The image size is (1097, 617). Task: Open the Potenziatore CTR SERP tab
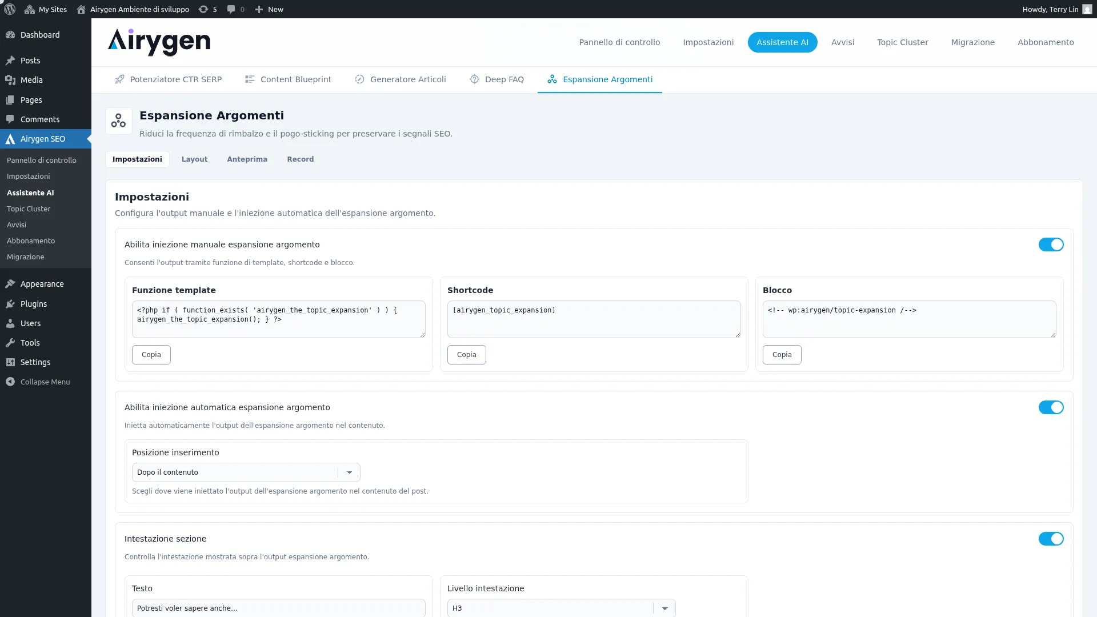(168, 79)
